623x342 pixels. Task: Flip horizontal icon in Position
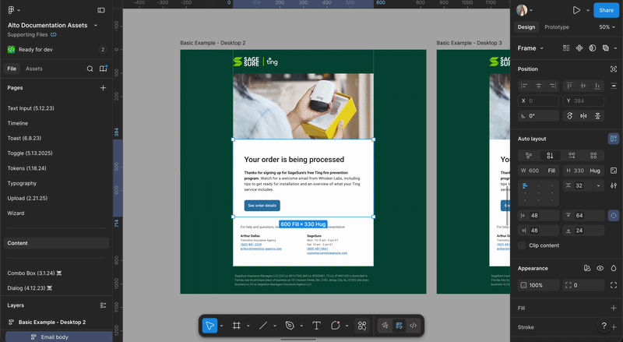point(583,116)
